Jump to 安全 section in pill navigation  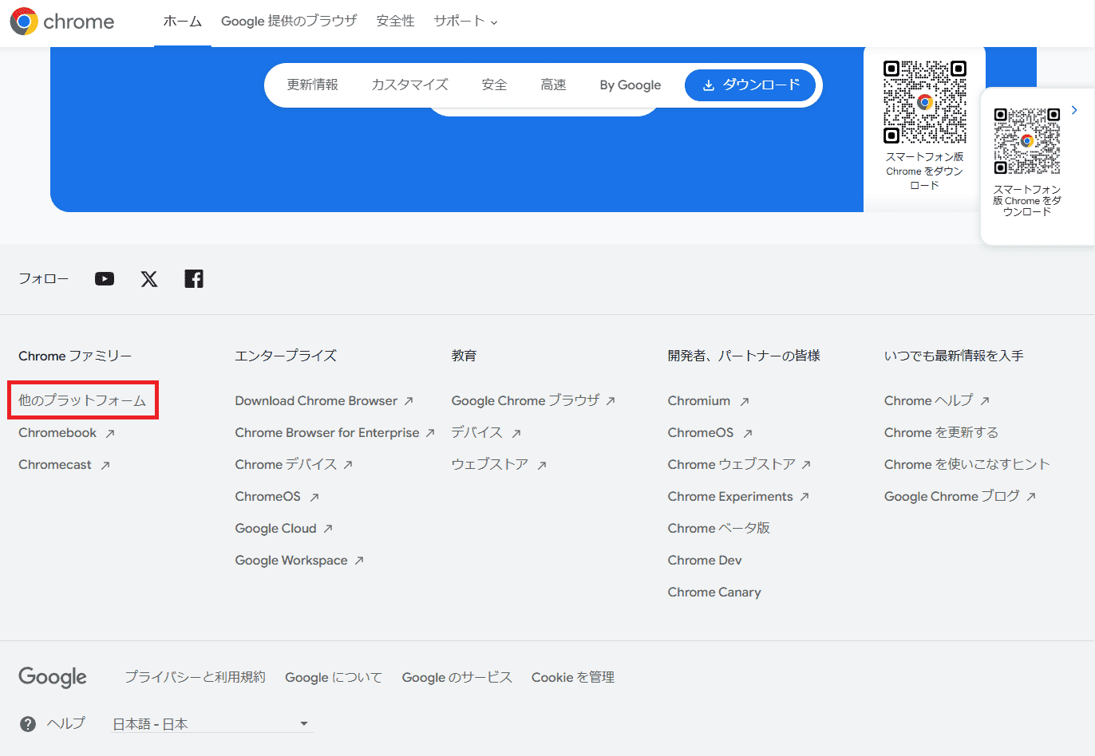pos(495,85)
